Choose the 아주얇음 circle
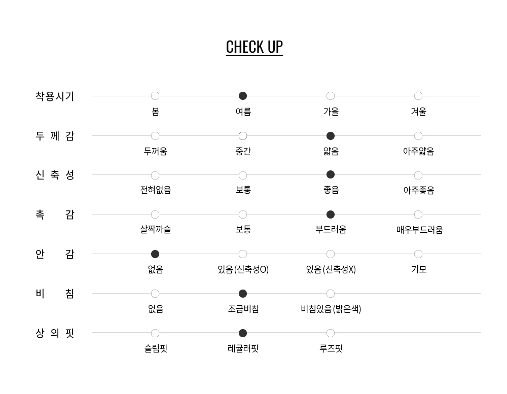The width and height of the screenshot is (507, 394). 418,136
